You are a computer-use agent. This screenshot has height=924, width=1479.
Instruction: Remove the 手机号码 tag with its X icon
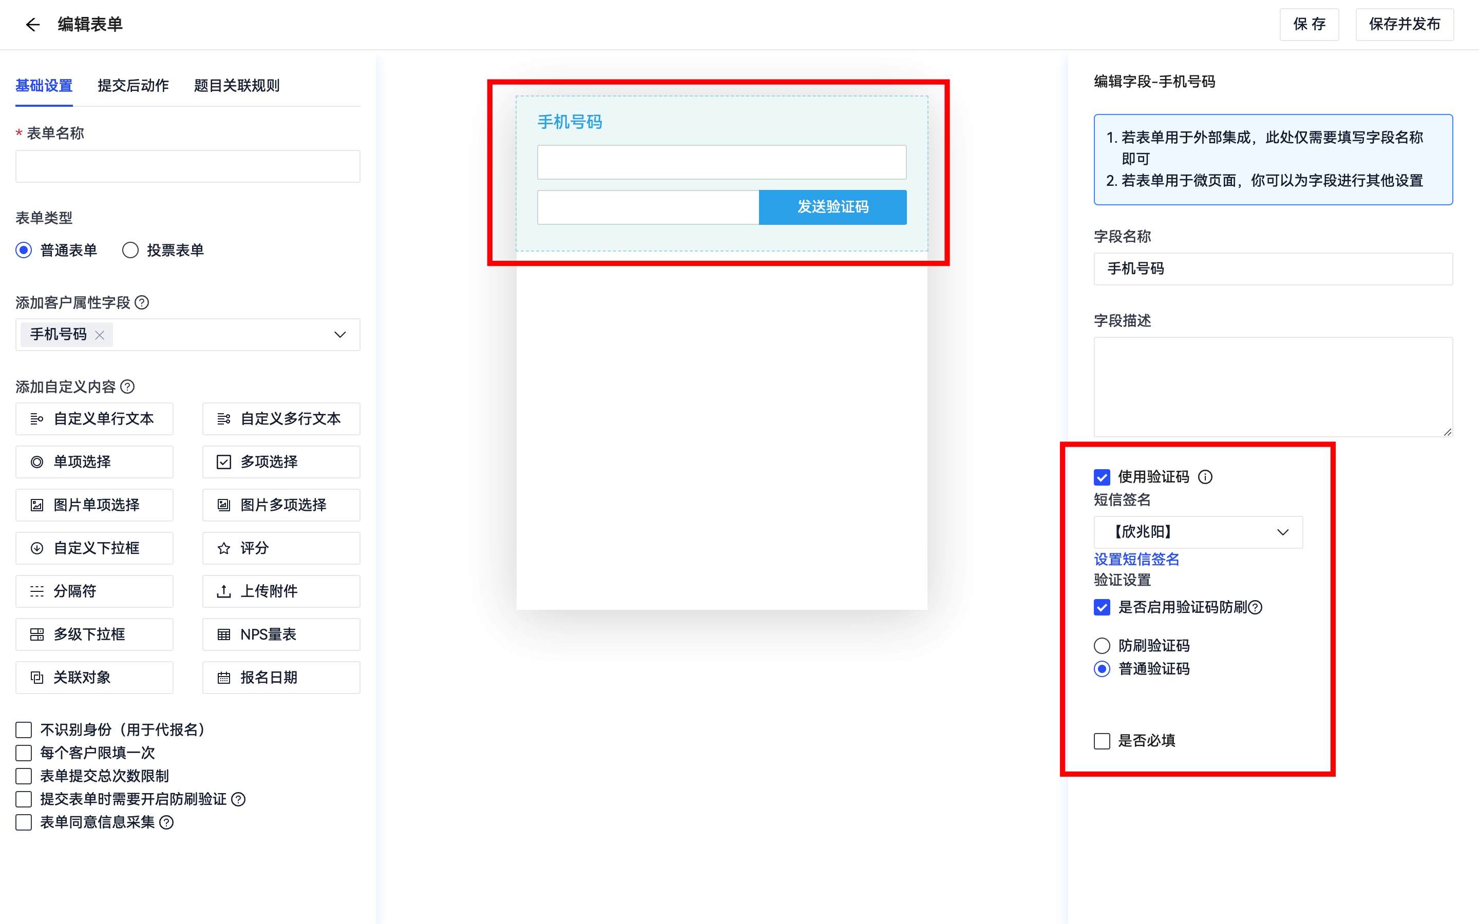tap(100, 335)
